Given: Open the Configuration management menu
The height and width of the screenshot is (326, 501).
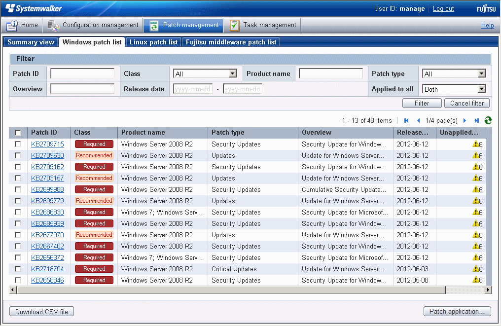Looking at the screenshot, I should tap(93, 25).
